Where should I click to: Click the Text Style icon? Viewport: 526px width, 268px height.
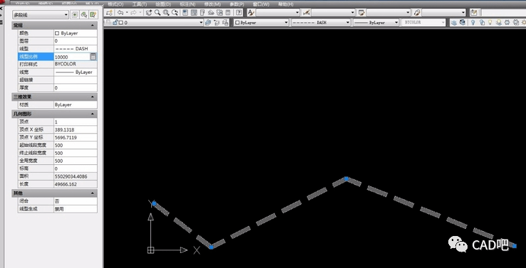pyautogui.click(x=251, y=13)
